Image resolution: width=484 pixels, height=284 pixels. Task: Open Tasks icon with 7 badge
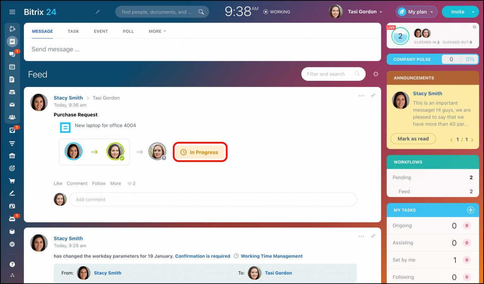point(12,130)
